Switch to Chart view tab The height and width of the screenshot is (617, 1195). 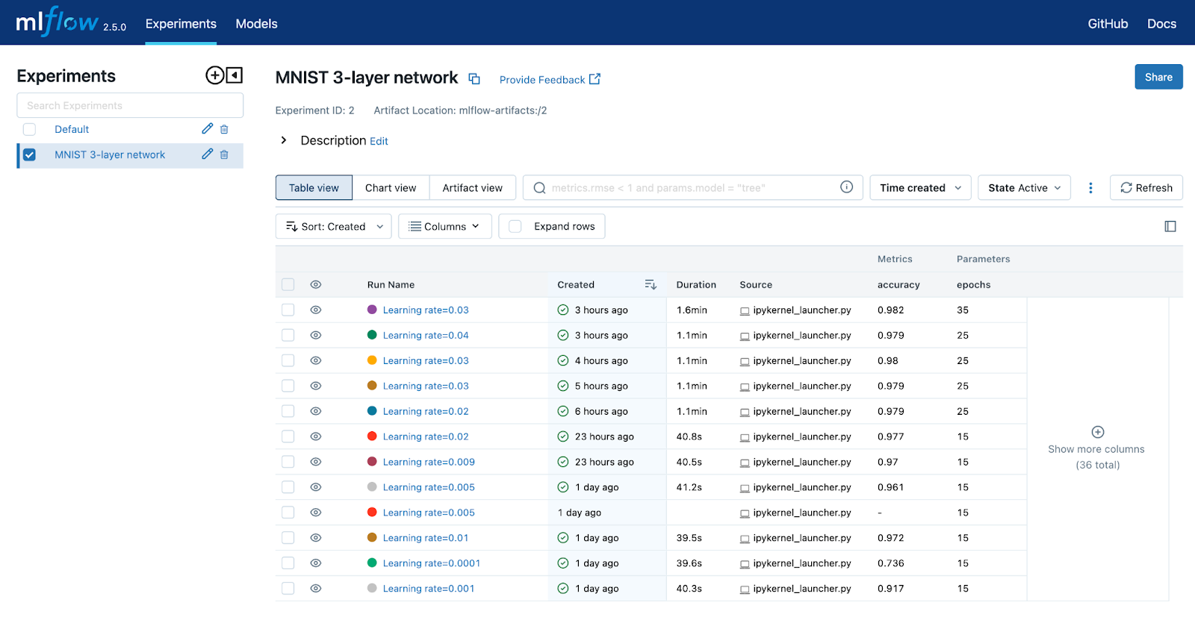click(391, 188)
